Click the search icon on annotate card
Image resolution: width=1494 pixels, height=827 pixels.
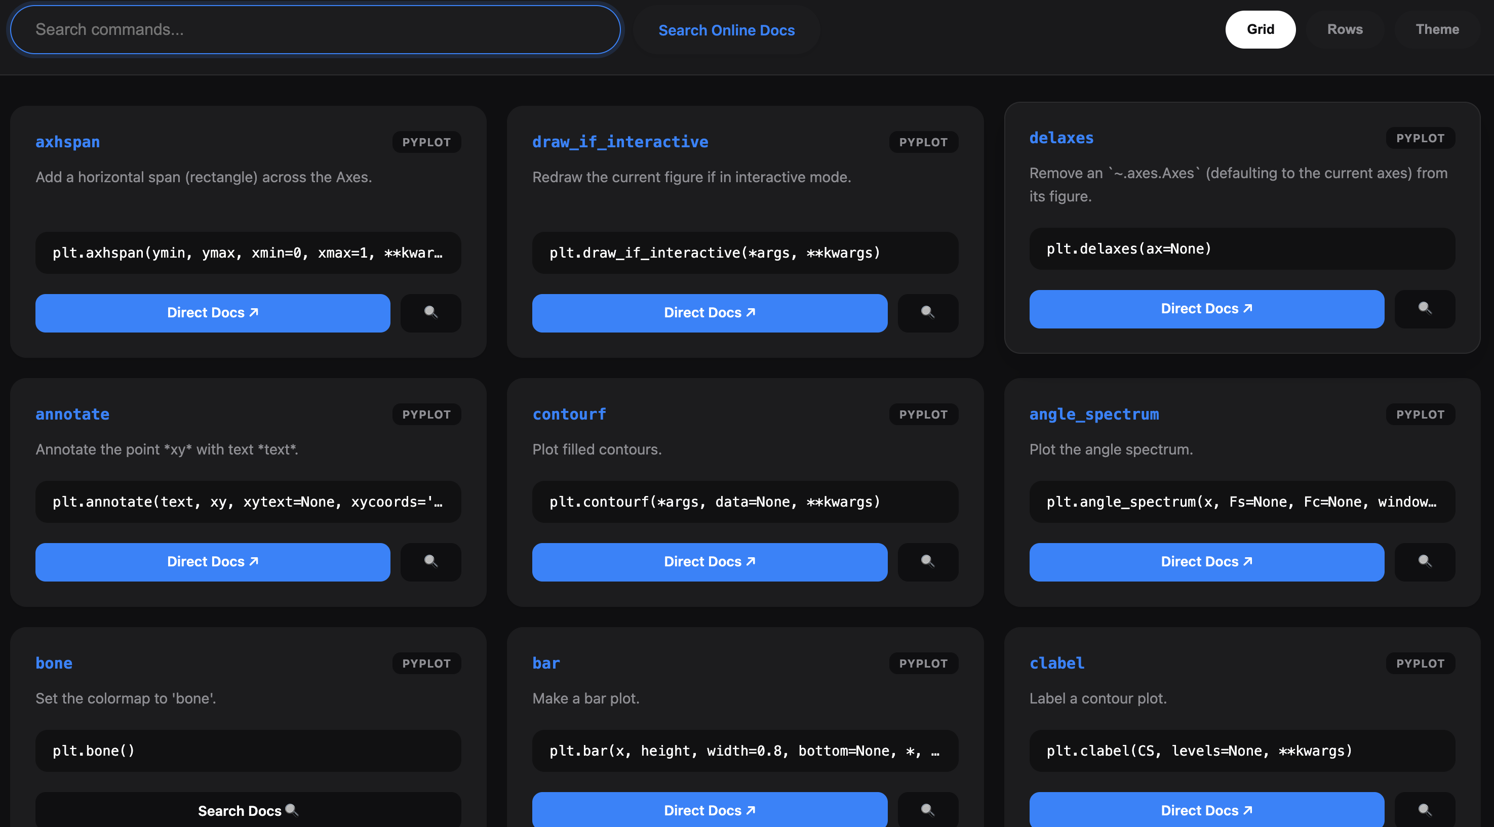tap(430, 562)
